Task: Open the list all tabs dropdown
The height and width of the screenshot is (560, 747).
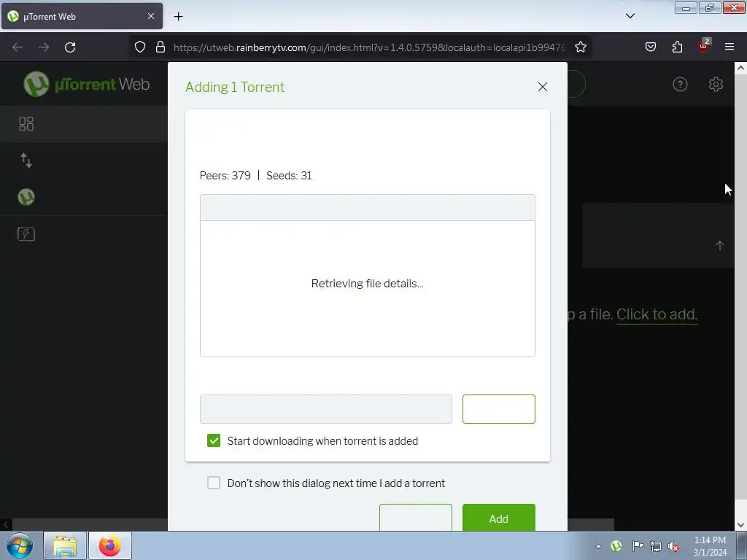Action: (630, 16)
